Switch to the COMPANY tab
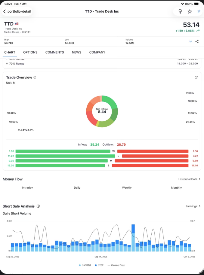This screenshot has width=204, height=275. coord(97,52)
